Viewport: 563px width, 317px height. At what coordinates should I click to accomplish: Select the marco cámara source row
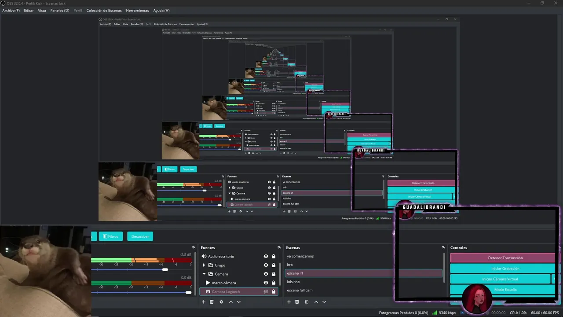(x=239, y=283)
